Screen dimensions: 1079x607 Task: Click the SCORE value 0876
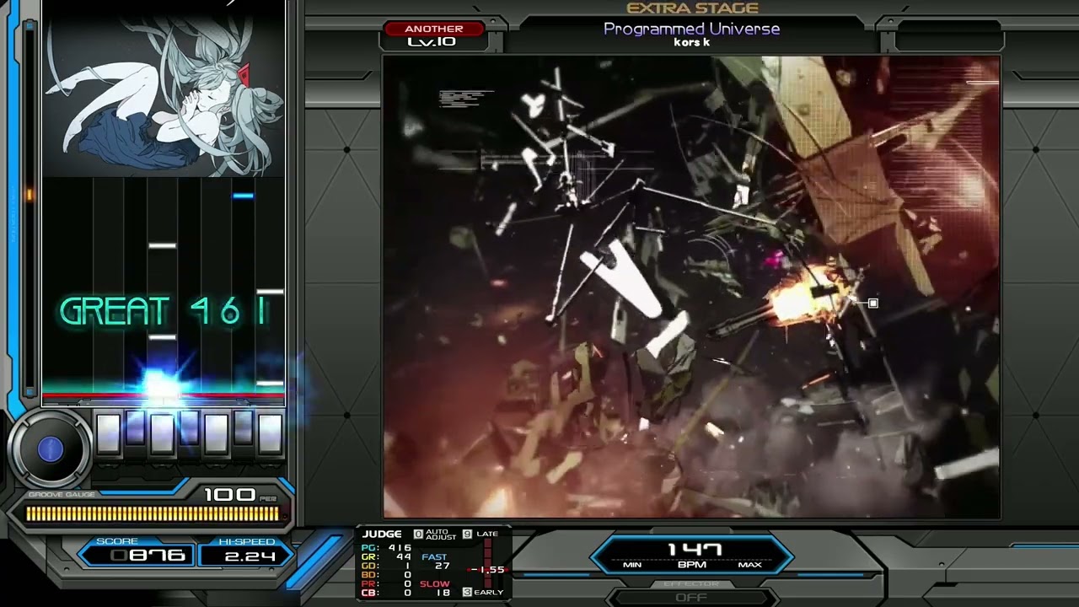(148, 555)
